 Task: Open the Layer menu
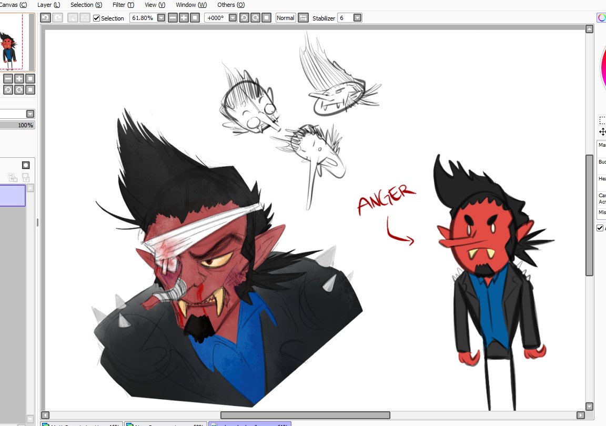(48, 5)
